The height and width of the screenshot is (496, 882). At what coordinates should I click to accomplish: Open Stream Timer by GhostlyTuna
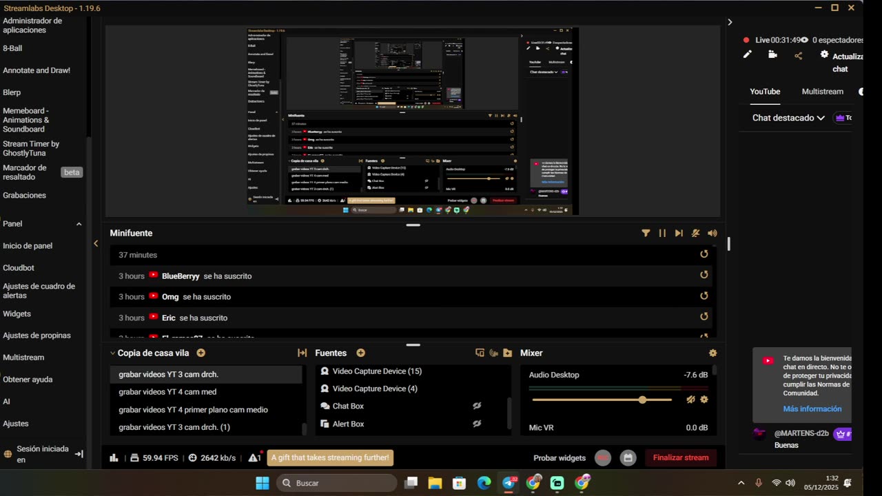[x=31, y=148]
